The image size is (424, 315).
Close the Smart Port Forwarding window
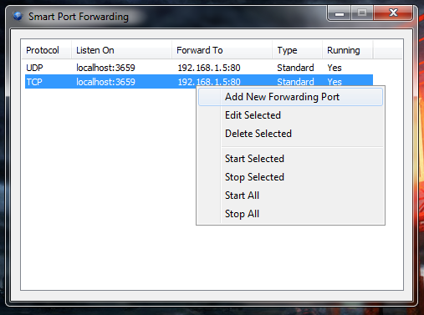click(x=393, y=13)
